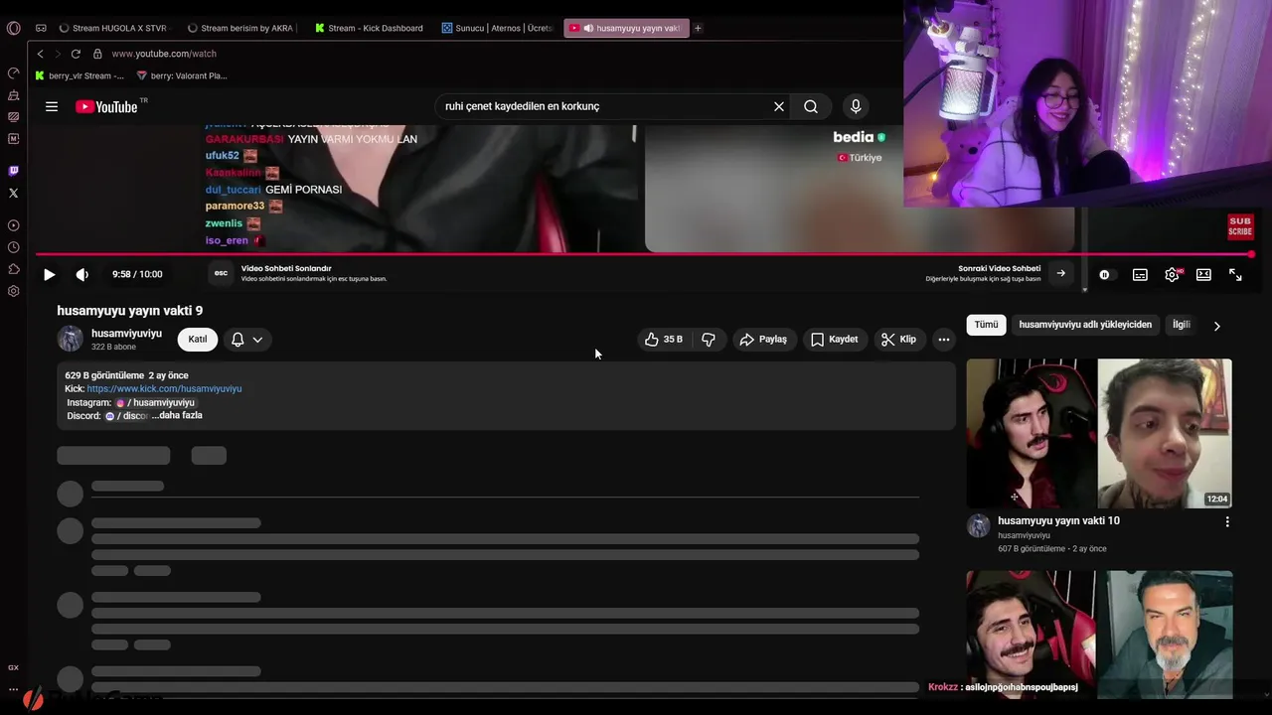Open player quality settings gear
1272x715 pixels.
tap(1173, 275)
